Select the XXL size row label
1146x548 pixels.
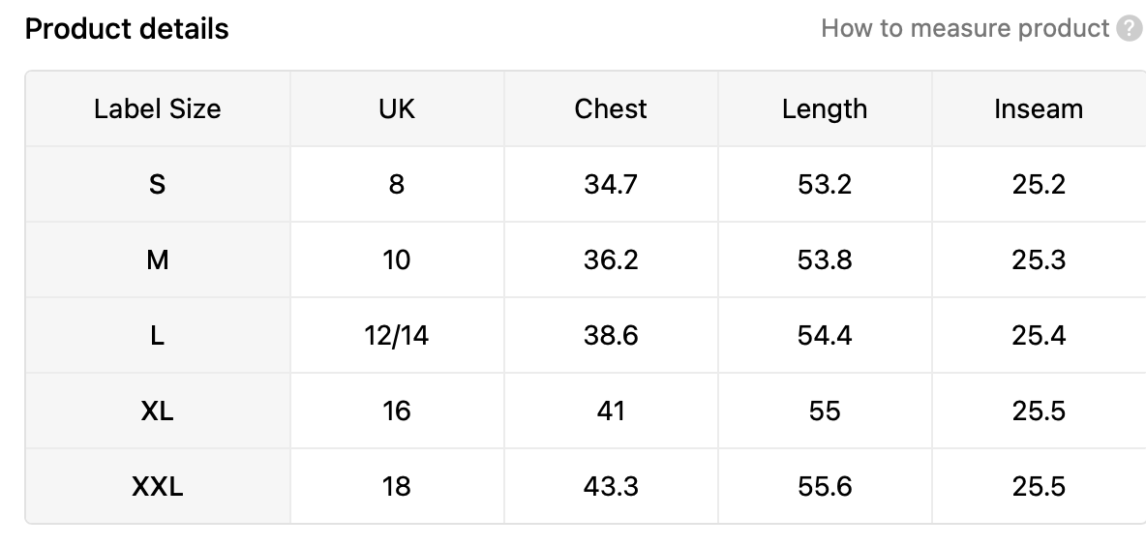tap(157, 486)
